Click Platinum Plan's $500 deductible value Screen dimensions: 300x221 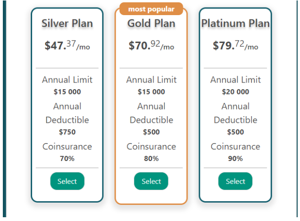[235, 132]
